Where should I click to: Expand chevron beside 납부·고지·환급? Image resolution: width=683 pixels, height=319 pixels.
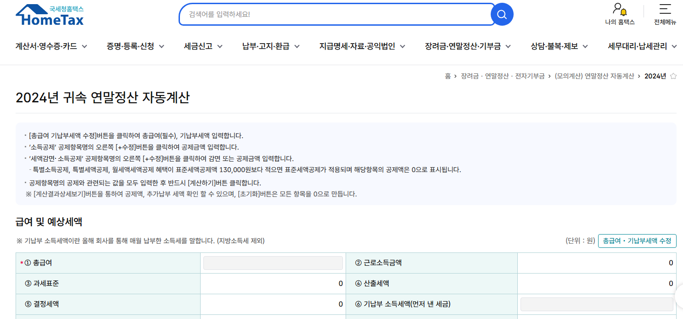click(x=297, y=46)
